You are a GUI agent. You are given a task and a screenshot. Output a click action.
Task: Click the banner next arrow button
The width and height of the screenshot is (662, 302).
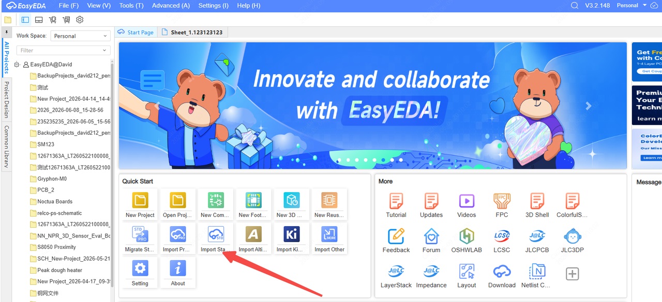[x=588, y=106]
